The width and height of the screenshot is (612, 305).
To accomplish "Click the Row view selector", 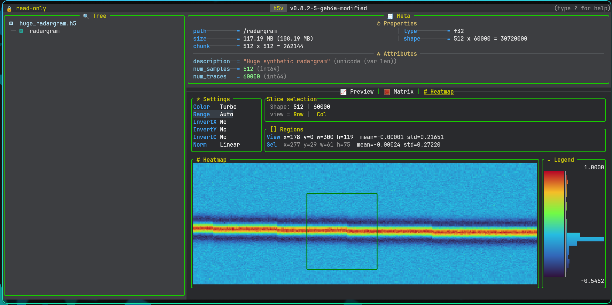I will [x=298, y=114].
